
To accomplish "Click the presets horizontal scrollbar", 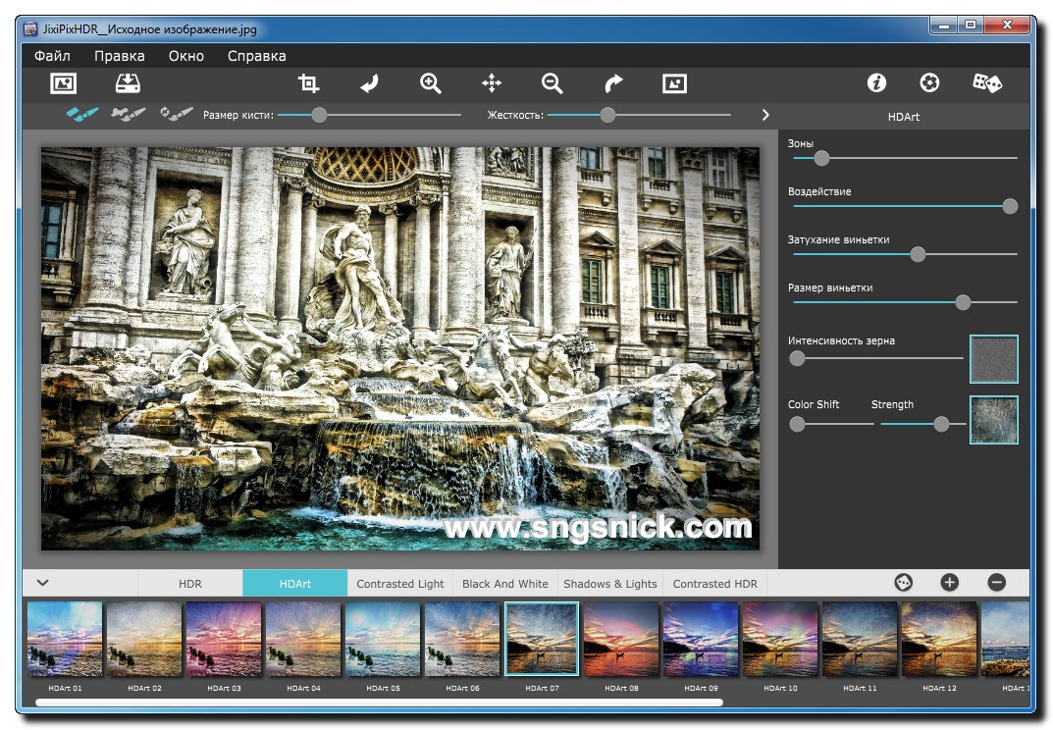I will [380, 703].
